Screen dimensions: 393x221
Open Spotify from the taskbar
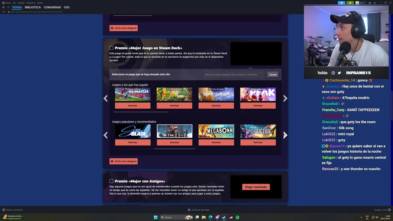pos(237,217)
